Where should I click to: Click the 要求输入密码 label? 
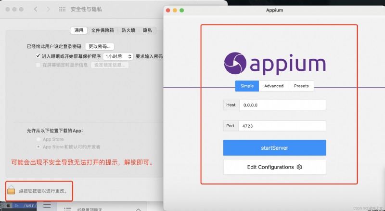149,56
